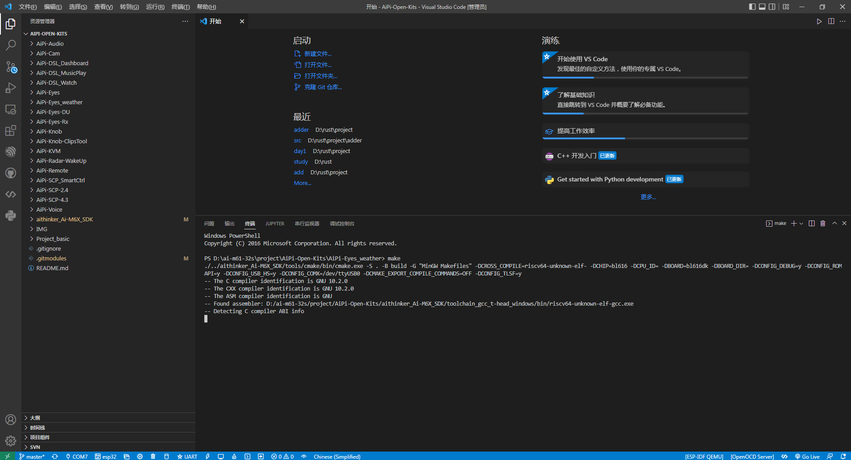
Task: Click the More... recent link
Action: 302,183
